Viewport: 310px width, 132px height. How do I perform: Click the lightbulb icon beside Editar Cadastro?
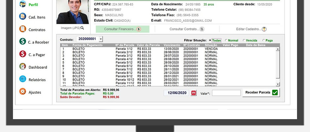tap(264, 29)
